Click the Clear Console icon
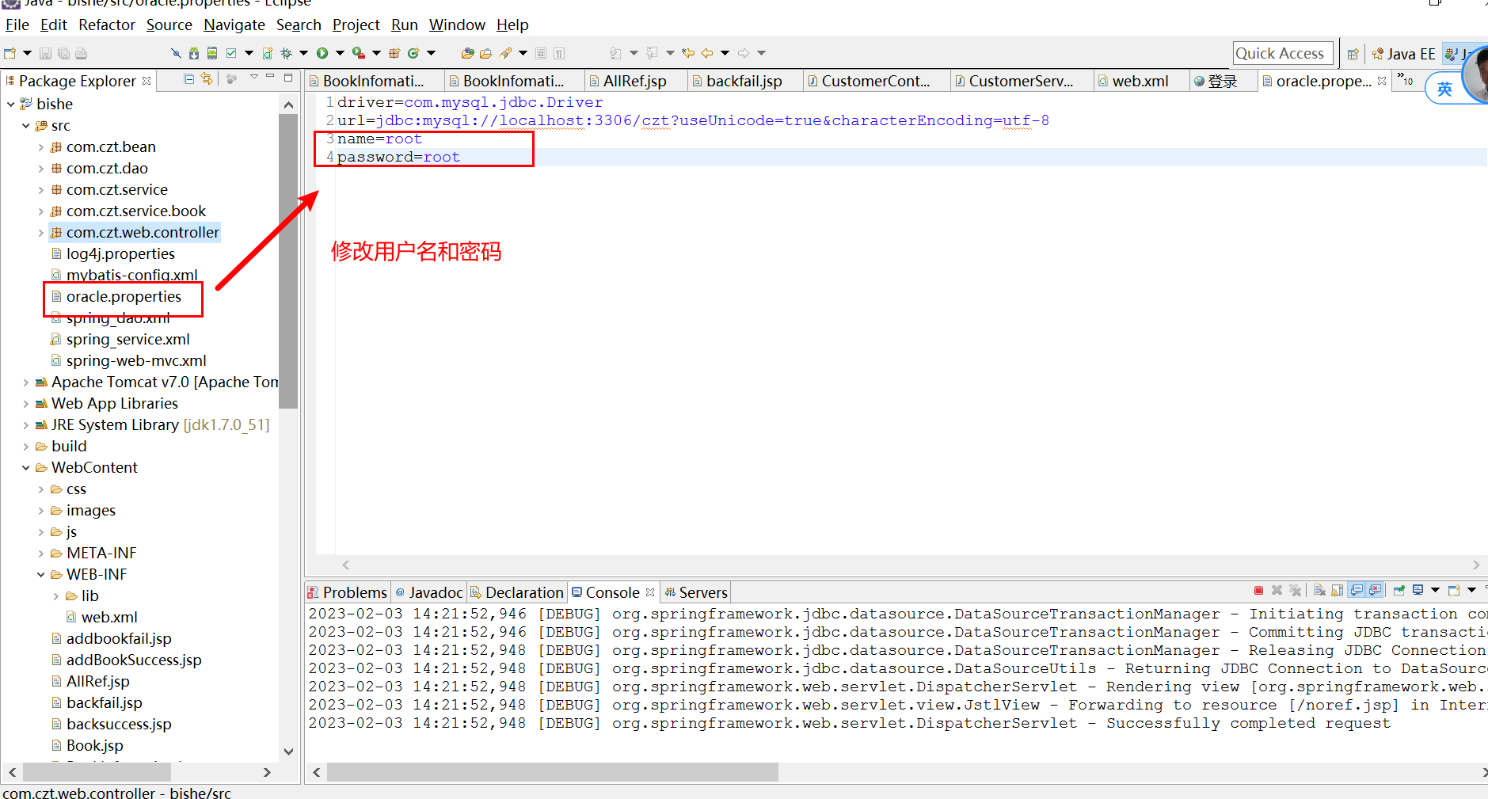The width and height of the screenshot is (1488, 799). click(1319, 591)
